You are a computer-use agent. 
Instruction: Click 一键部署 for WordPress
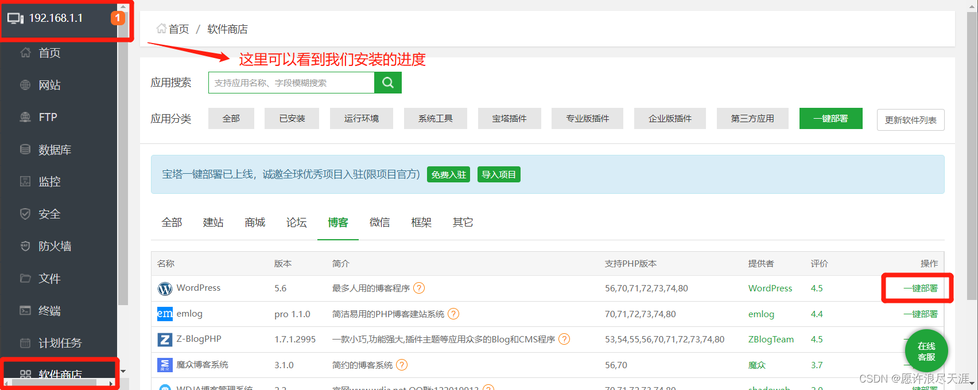pos(921,288)
